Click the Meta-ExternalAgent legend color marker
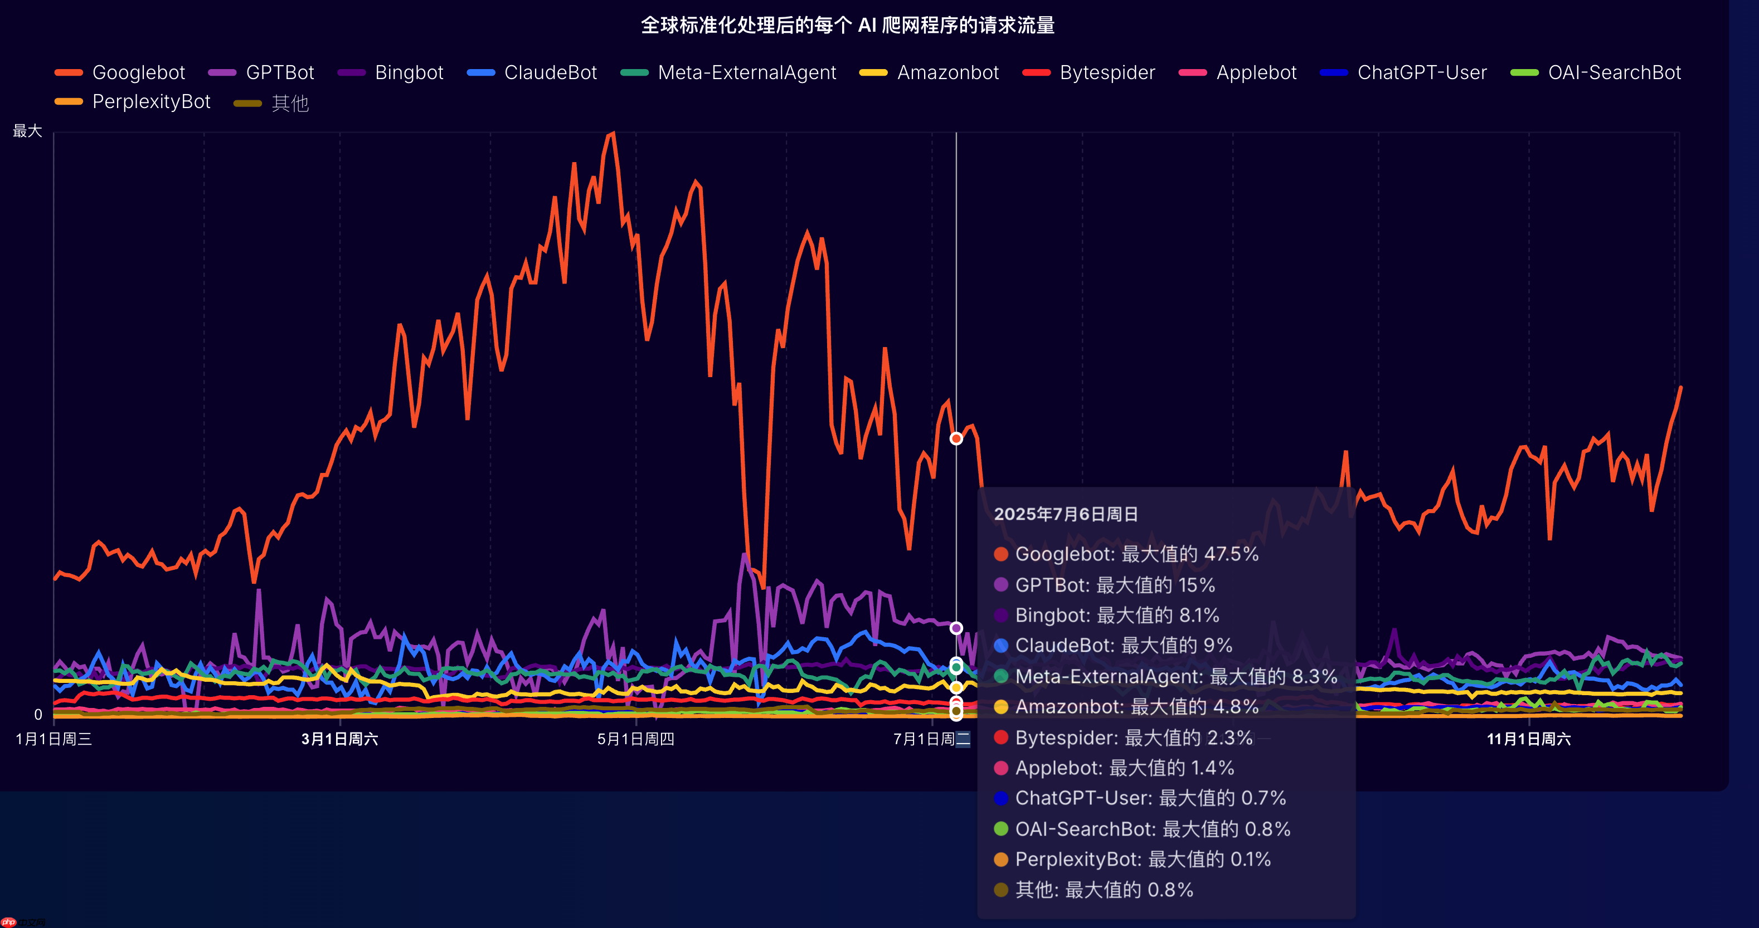The width and height of the screenshot is (1759, 928). pyautogui.click(x=634, y=72)
